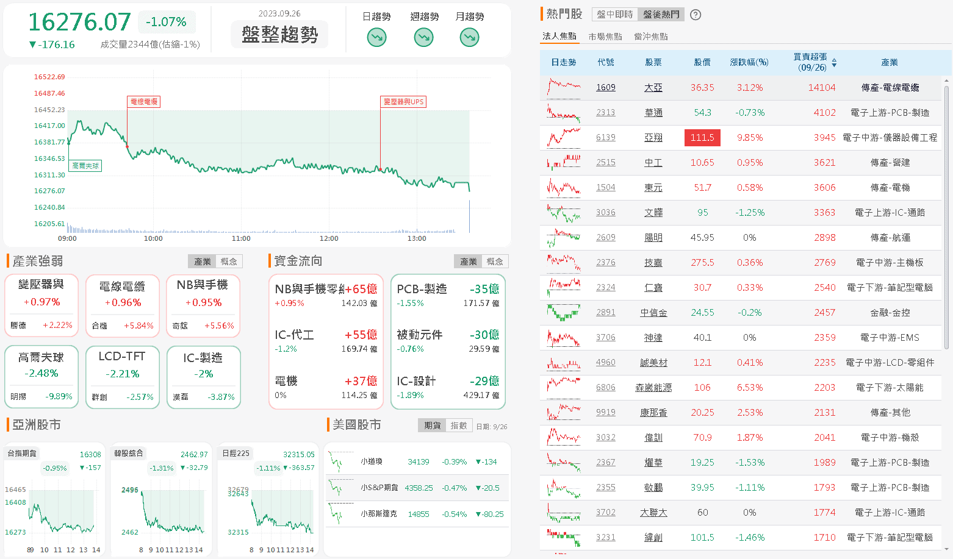Image resolution: width=953 pixels, height=559 pixels.
Task: Click the 中信金 daily trend sparkline
Action: pos(564,313)
